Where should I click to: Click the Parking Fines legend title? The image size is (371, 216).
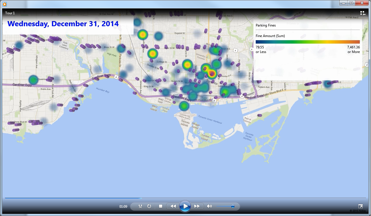(266, 25)
